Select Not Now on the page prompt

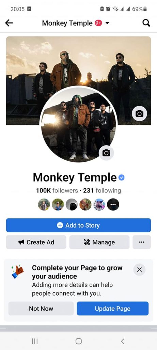tap(41, 309)
